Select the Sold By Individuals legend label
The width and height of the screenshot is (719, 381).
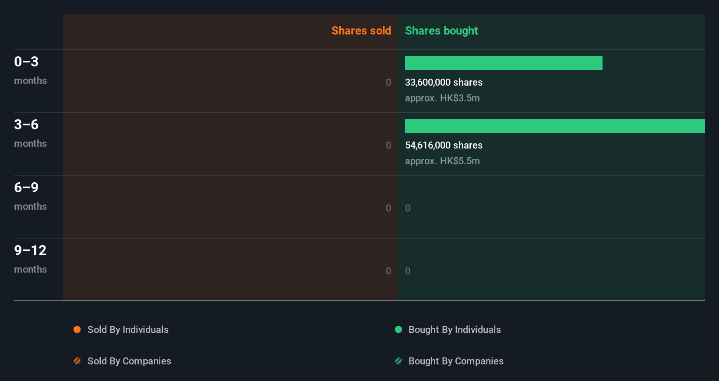pyautogui.click(x=128, y=330)
